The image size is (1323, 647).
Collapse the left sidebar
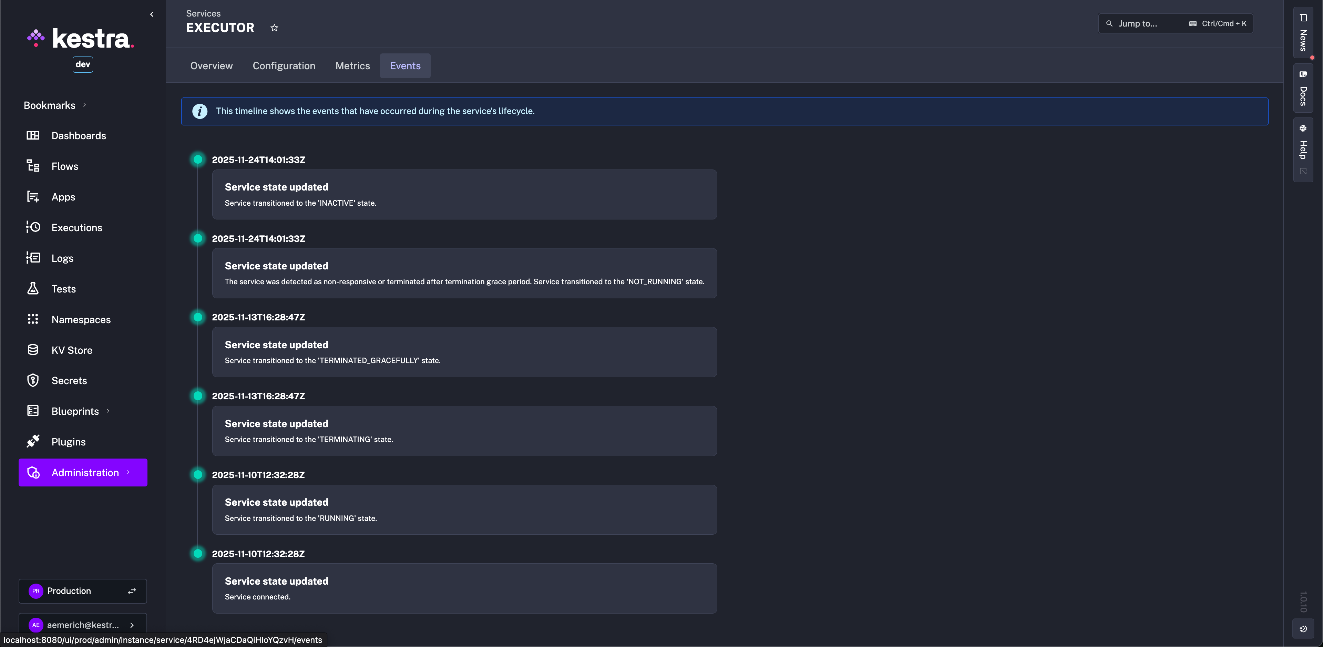pos(152,14)
